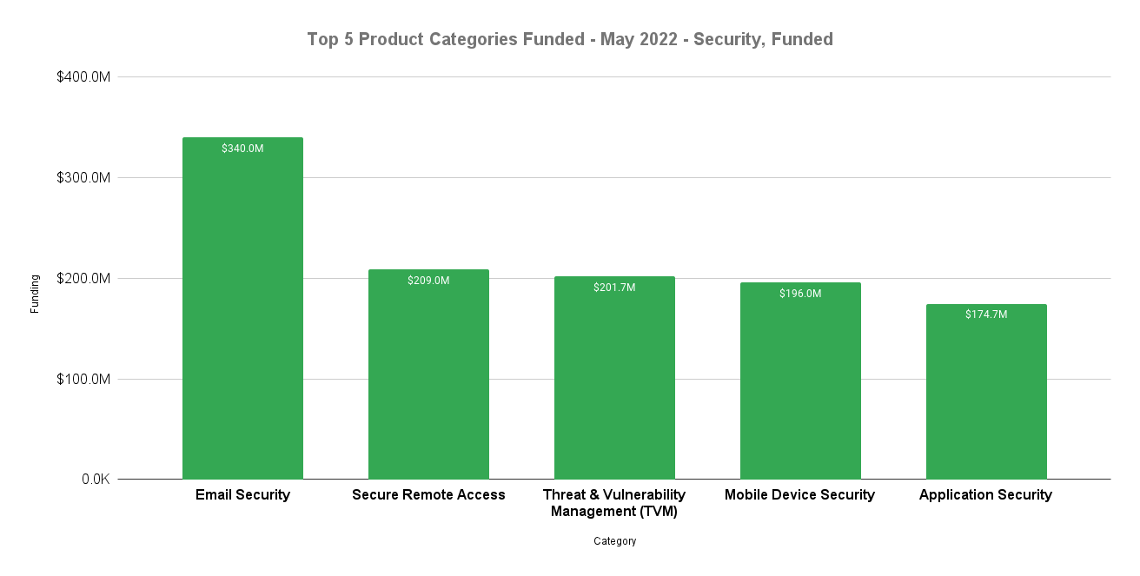Screen dimensions: 1140x576
Task: Select the $400.0M y-axis tick label
Action: tap(83, 77)
